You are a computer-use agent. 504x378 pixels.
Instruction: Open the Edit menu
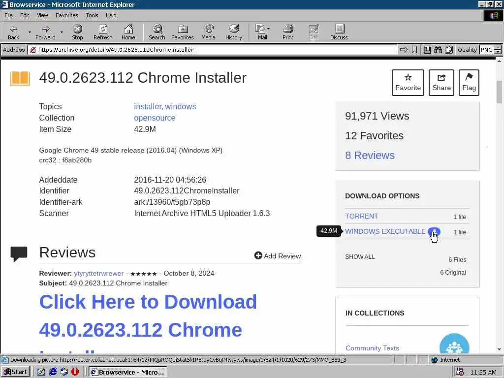coord(25,15)
